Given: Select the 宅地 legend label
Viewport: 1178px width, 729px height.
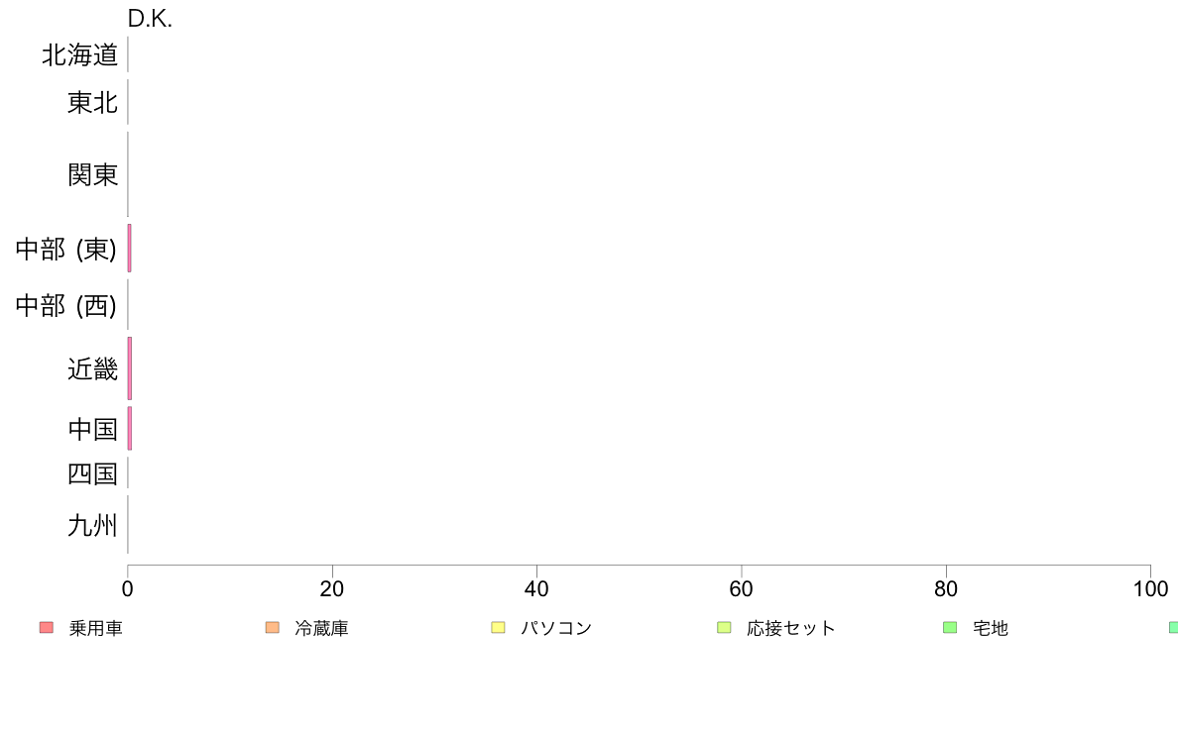Looking at the screenshot, I should 991,628.
